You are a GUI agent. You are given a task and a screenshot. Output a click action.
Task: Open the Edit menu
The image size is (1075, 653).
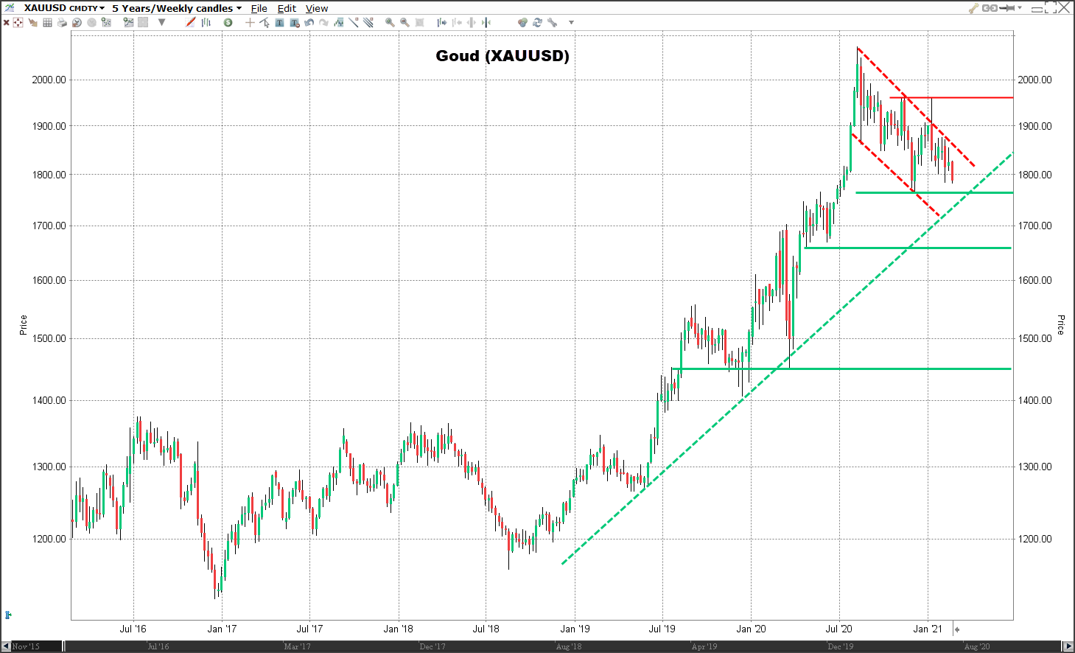pyautogui.click(x=287, y=8)
